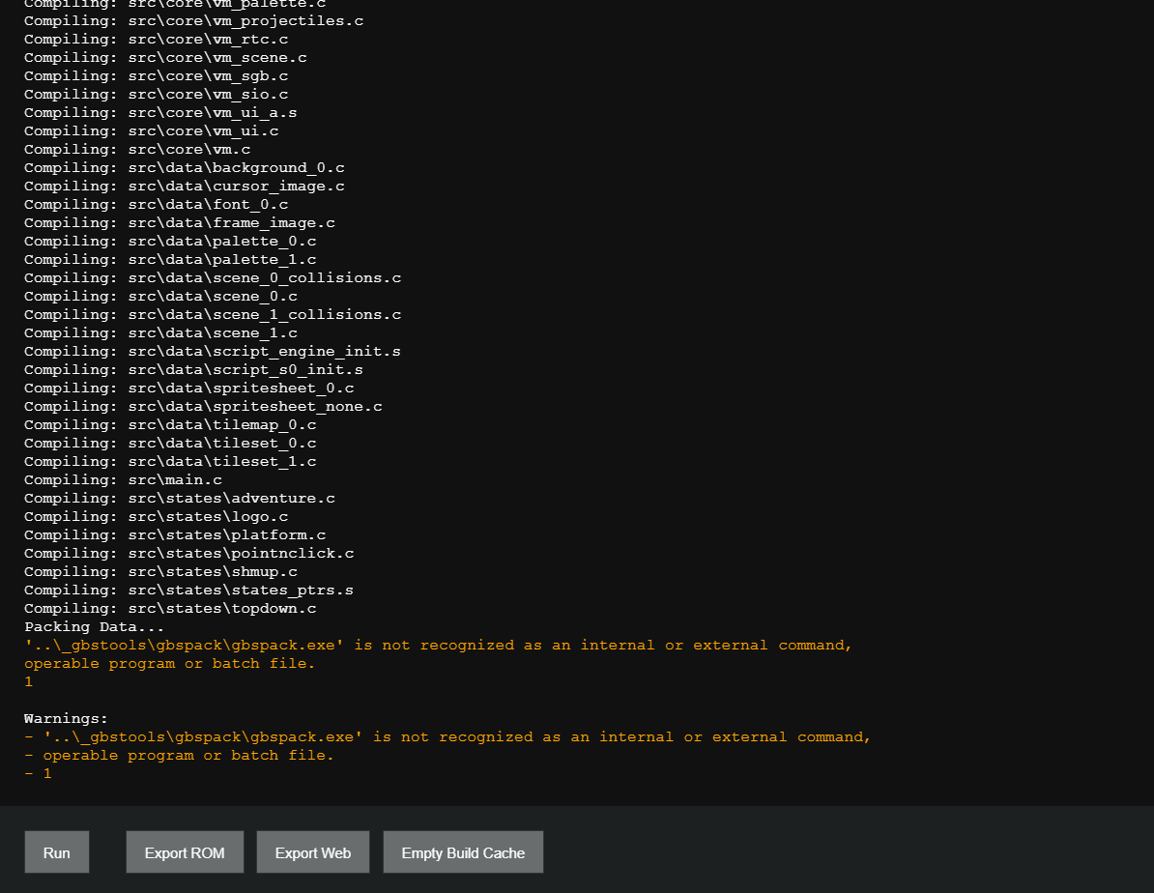Click log line for src\data\scene_0.c
The height and width of the screenshot is (893, 1154).
pyautogui.click(x=160, y=296)
